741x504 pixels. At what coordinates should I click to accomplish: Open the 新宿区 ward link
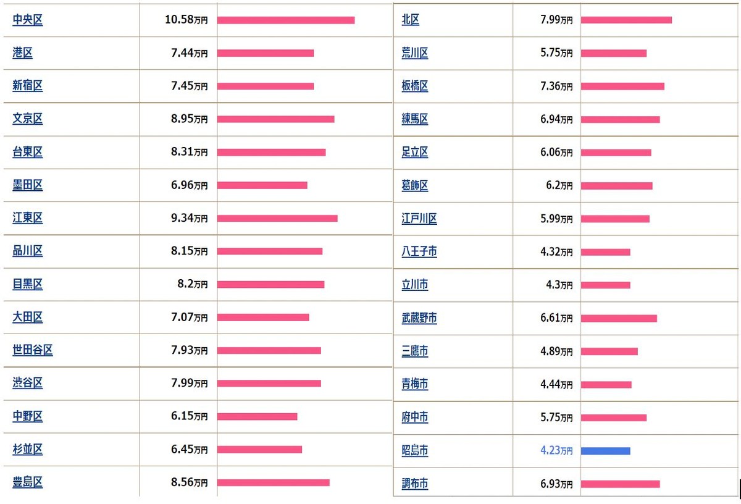[x=28, y=86]
